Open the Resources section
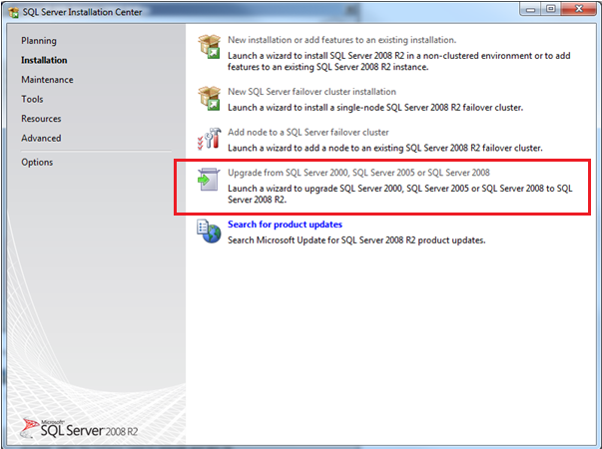Viewport: 602px width, 449px height. point(41,119)
